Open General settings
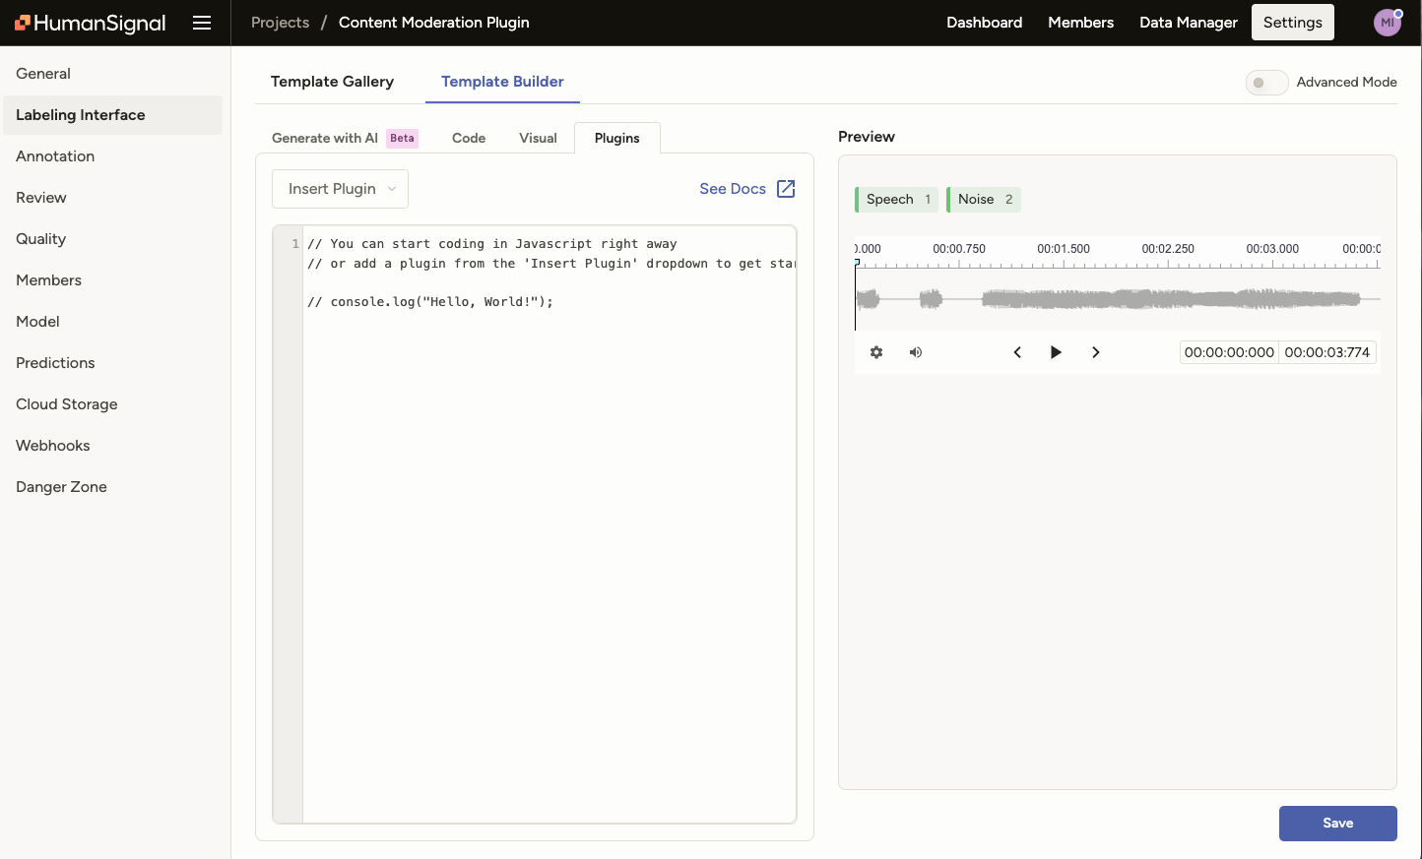This screenshot has height=859, width=1422. pos(113,74)
